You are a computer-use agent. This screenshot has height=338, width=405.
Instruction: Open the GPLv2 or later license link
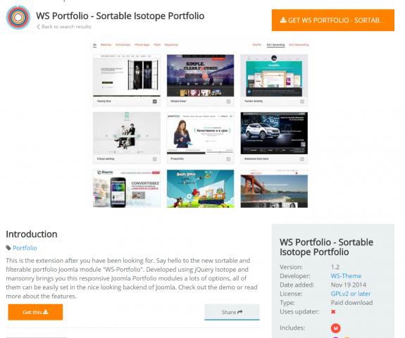pyautogui.click(x=351, y=294)
